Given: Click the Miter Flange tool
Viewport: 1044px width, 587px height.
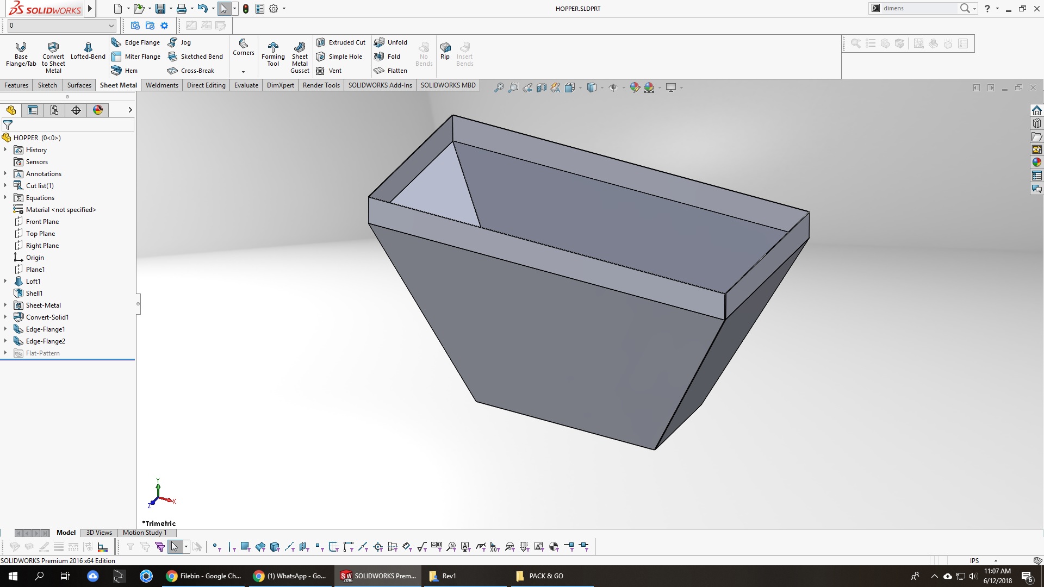Looking at the screenshot, I should (x=136, y=57).
